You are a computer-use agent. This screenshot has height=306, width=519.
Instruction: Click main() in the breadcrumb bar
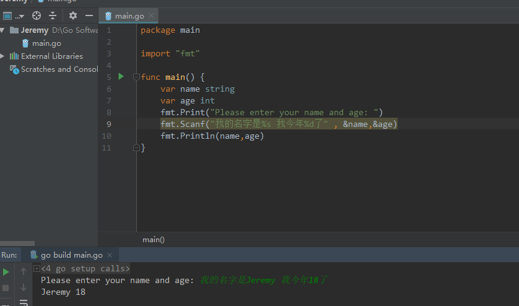(154, 240)
